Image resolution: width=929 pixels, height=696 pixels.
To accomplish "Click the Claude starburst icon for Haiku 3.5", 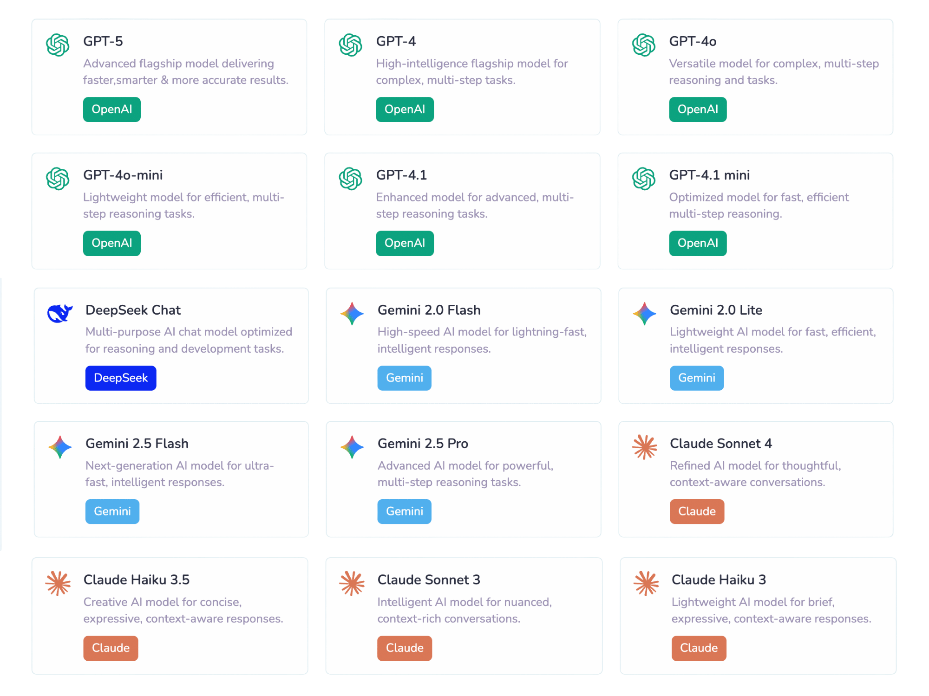I will 58,583.
